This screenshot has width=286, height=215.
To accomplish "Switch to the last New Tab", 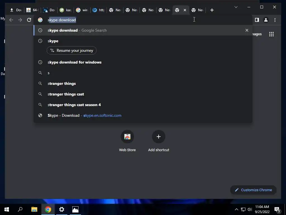I will [197, 10].
